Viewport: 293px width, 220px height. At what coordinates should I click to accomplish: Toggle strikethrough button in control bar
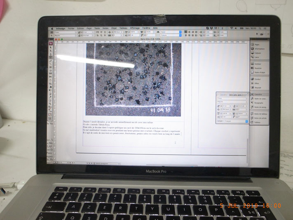tap(105, 35)
